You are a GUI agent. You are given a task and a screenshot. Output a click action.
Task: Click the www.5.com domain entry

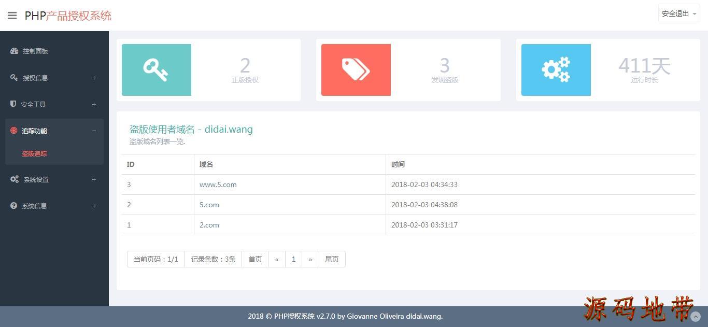[x=218, y=184]
